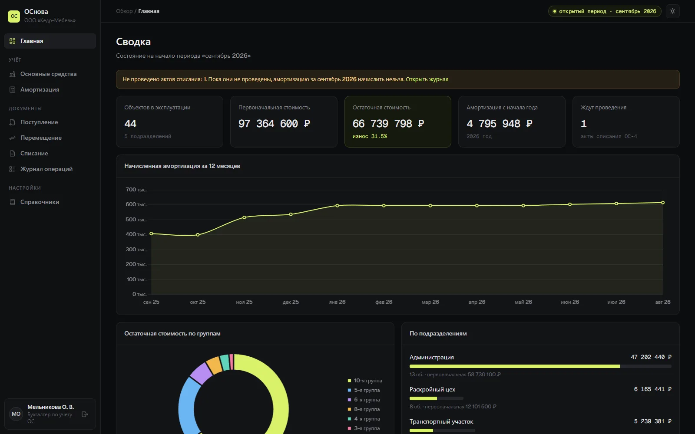Open the Ждут проведения card
Screen dimensions: 695x434
click(x=626, y=122)
